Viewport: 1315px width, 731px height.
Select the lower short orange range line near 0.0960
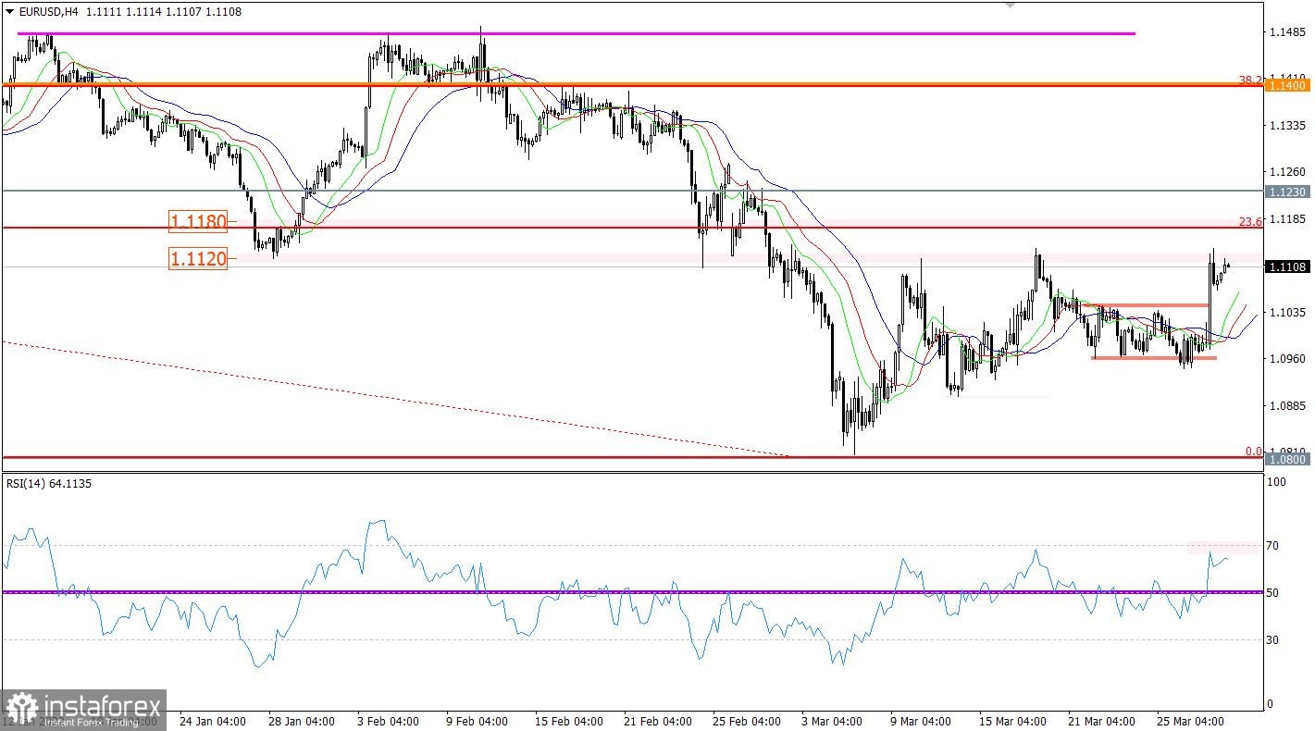pyautogui.click(x=1154, y=358)
